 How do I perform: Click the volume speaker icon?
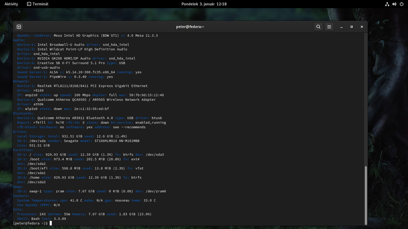coord(394,4)
